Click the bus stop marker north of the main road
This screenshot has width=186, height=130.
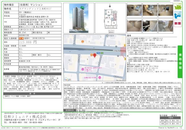coord(117,46)
